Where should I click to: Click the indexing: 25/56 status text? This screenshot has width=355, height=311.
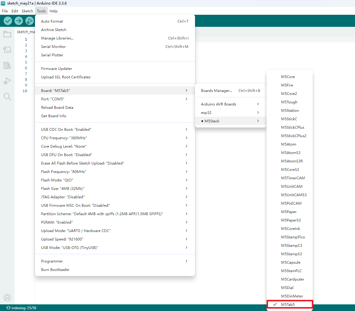click(x=24, y=308)
